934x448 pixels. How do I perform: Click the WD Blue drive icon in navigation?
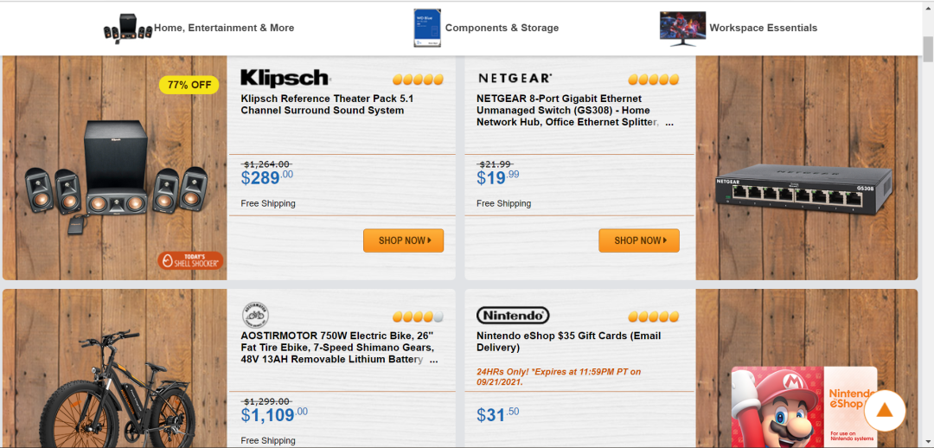[x=427, y=28]
